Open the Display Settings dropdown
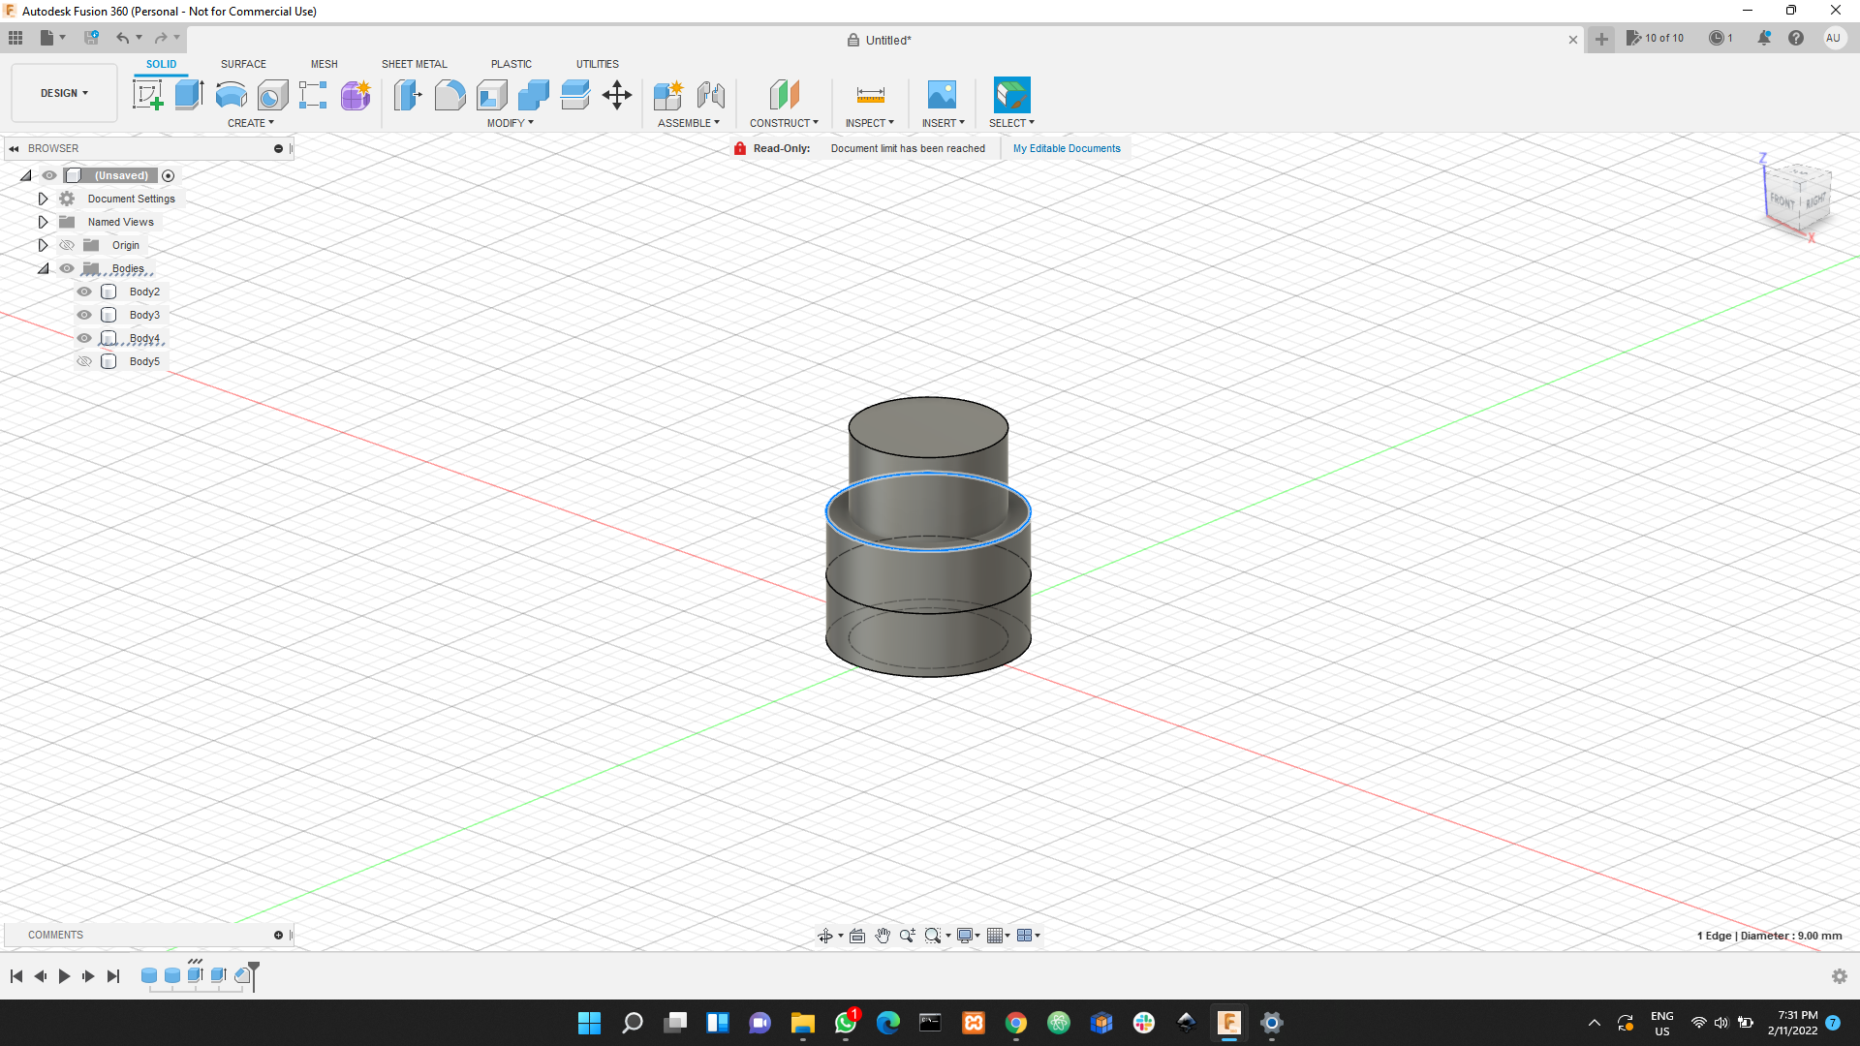The width and height of the screenshot is (1860, 1046). pyautogui.click(x=967, y=936)
